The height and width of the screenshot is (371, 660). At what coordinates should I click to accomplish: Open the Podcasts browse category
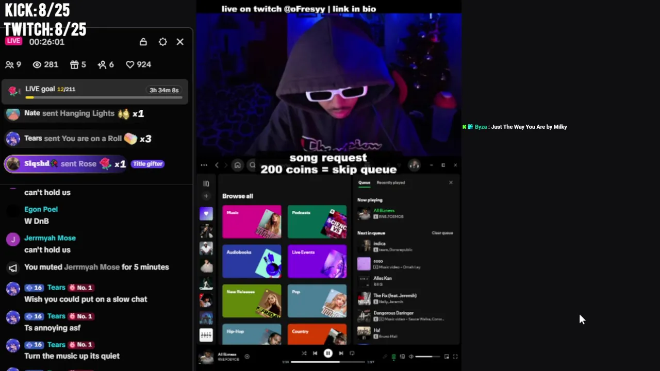pos(317,222)
